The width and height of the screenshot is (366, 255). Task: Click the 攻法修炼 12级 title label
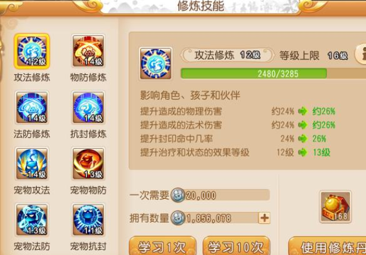click(x=227, y=56)
